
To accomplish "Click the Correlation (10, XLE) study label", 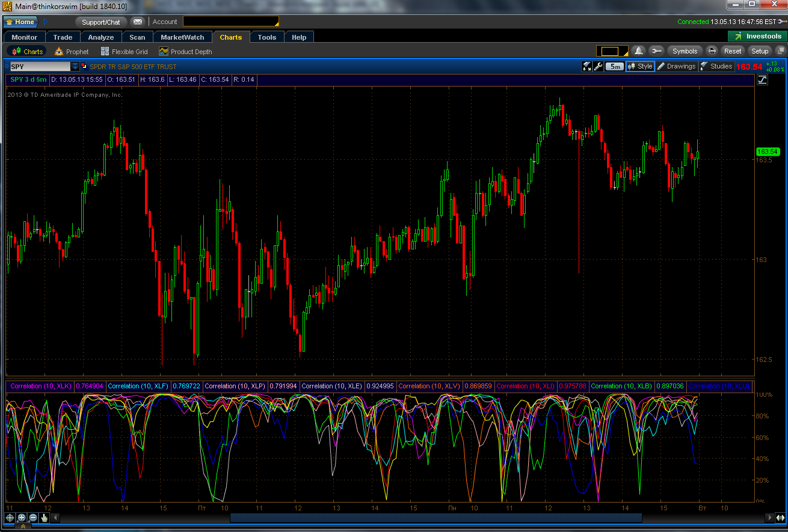I will tap(332, 386).
